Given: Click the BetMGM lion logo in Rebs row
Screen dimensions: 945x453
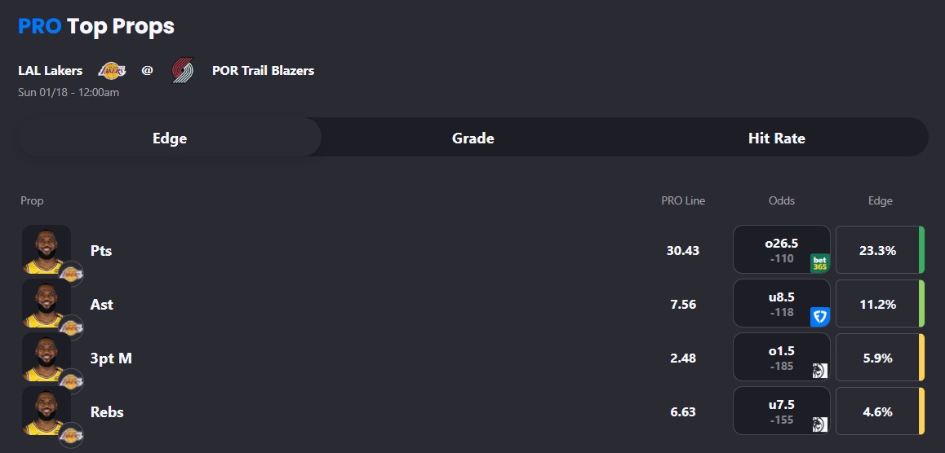Looking at the screenshot, I should [x=819, y=424].
